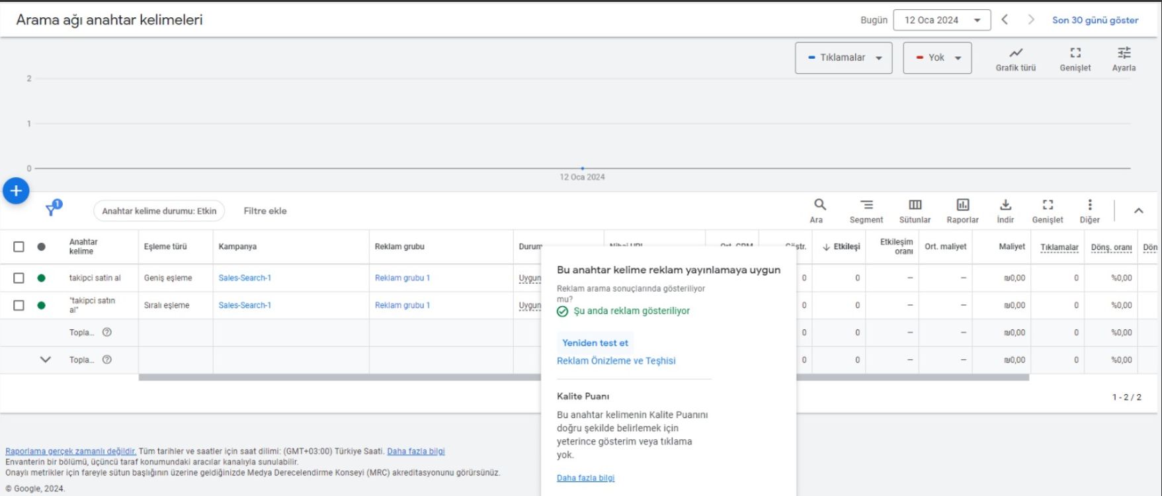Viewport: 1162px width, 496px height.
Task: Click the Reklam grubu column header
Action: click(x=399, y=247)
